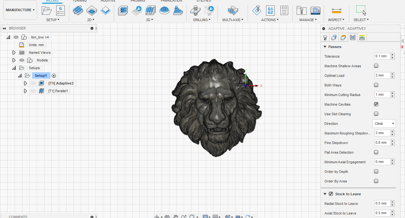Open the Tool tab in Adaptive dialog
Image resolution: width=405 pixels, height=218 pixels.
point(325,38)
